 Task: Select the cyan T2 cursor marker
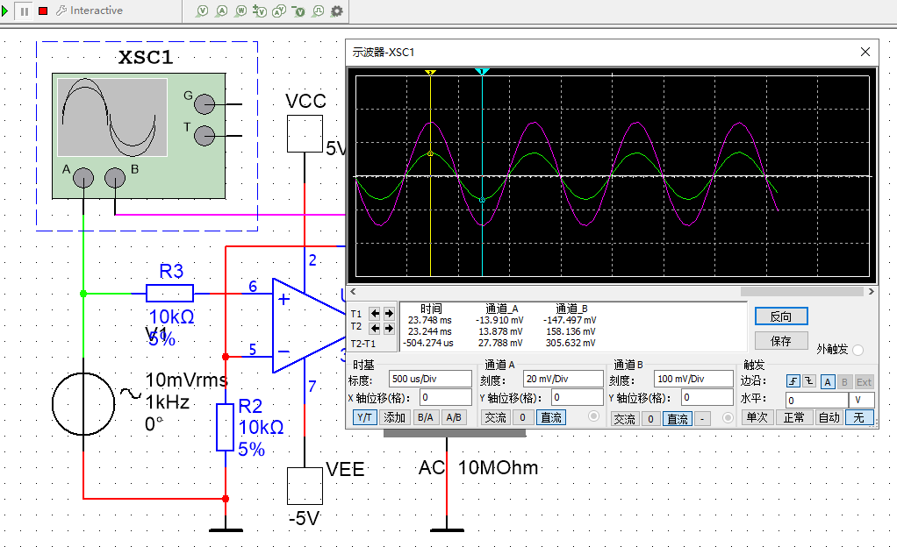tap(482, 72)
